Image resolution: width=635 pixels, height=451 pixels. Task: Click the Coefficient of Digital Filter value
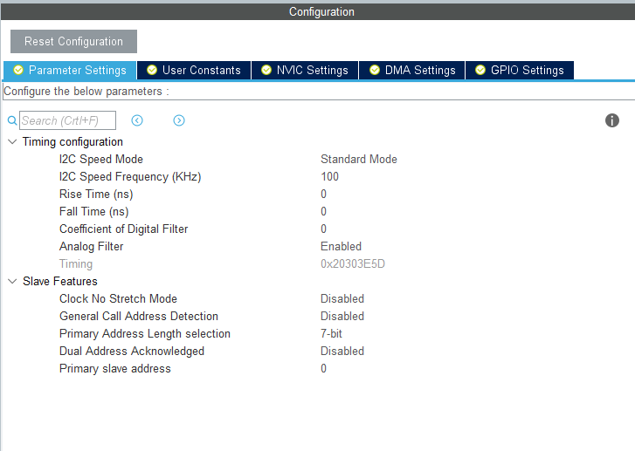(x=323, y=229)
